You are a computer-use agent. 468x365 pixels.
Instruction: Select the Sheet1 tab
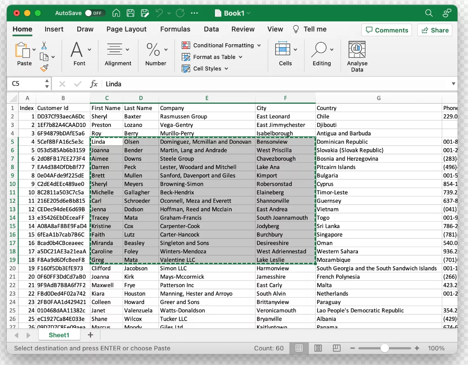click(59, 335)
